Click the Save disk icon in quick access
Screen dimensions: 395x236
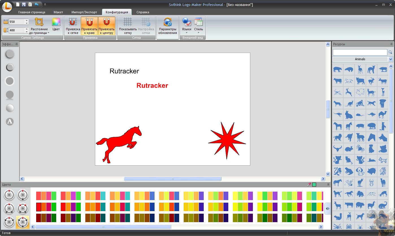[x=24, y=4]
